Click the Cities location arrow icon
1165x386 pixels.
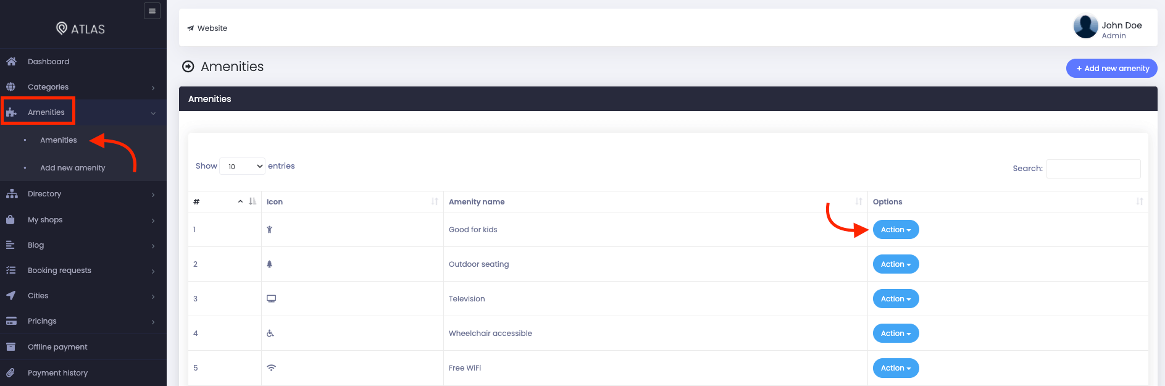coord(11,295)
